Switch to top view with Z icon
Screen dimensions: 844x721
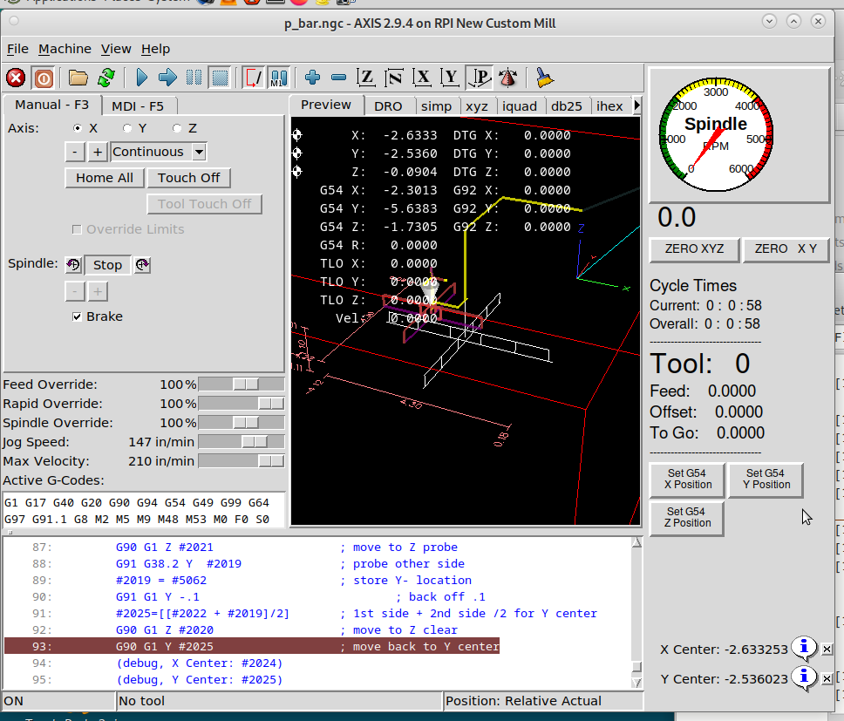(x=366, y=78)
